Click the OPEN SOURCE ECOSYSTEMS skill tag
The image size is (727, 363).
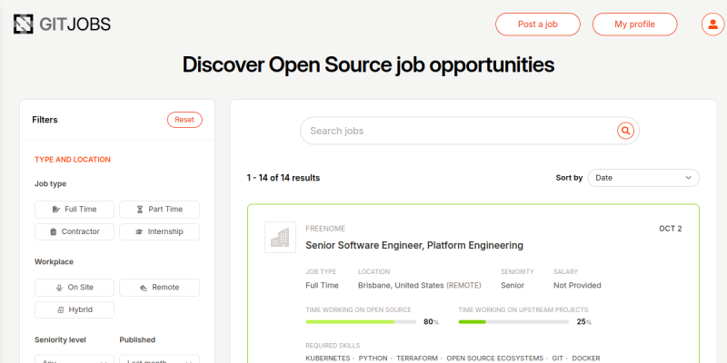pyautogui.click(x=494, y=358)
